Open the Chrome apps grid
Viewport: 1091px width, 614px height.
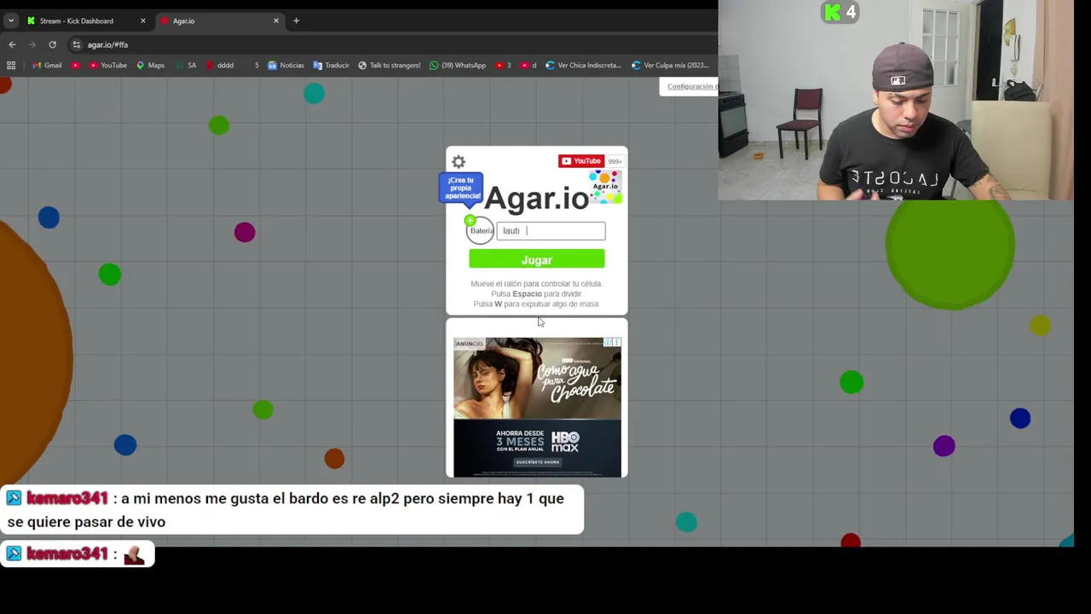11,65
